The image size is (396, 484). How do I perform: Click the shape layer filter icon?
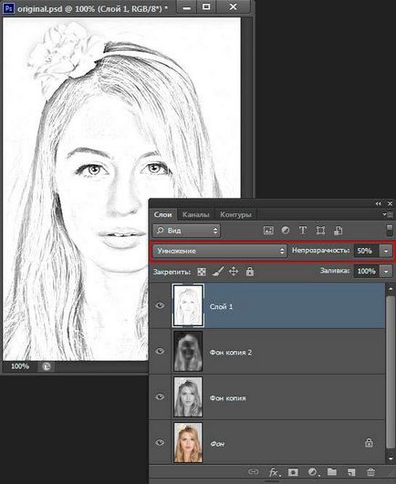point(320,231)
